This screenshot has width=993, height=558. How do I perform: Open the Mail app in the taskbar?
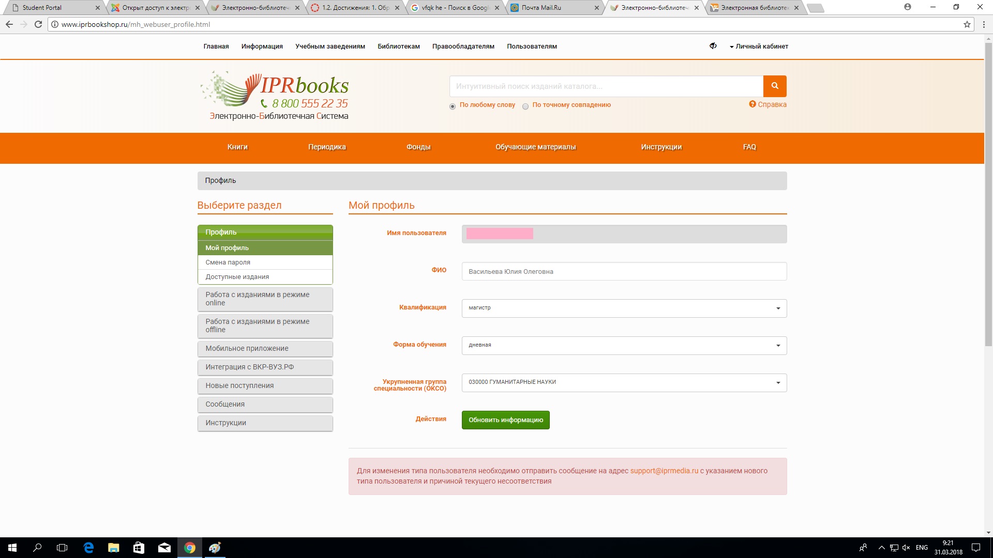164,548
